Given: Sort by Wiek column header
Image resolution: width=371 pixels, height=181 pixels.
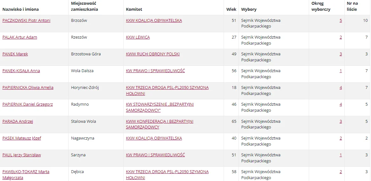Looking at the screenshot, I should [231, 9].
